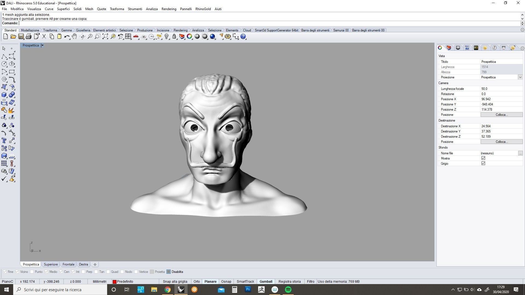Enable the Quad osnap checkbox
The height and width of the screenshot is (295, 525).
tap(108, 272)
